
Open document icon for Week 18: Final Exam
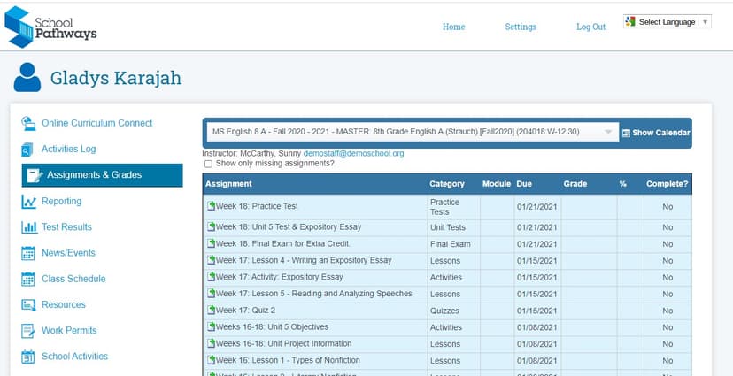coord(211,243)
